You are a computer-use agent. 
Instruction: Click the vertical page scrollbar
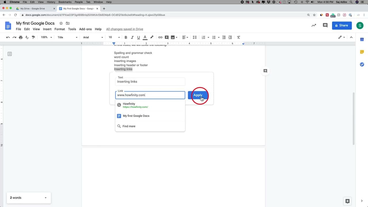point(354,118)
